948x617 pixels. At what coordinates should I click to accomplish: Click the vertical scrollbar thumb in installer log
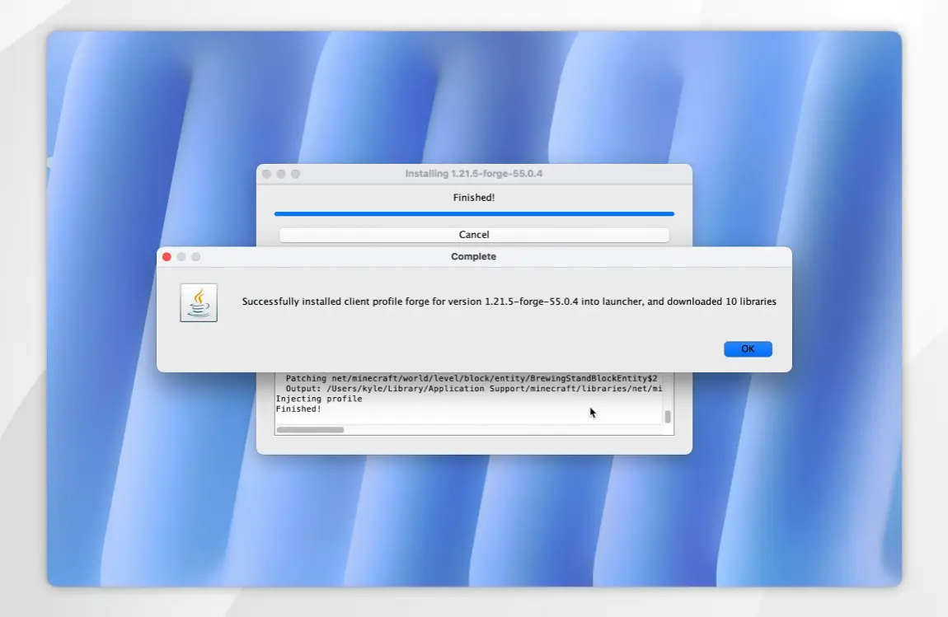(668, 416)
